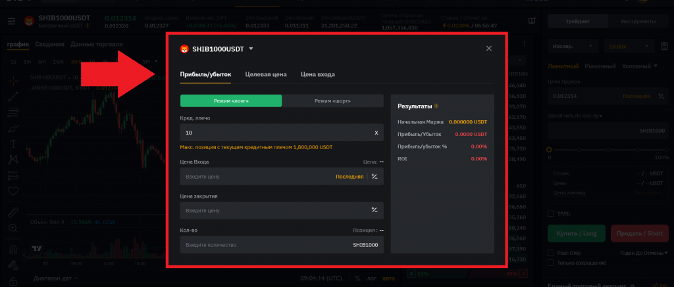Select the Лимитный order type
674x287 pixels.
pyautogui.click(x=563, y=66)
